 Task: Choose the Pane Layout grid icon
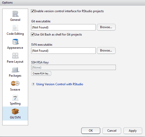click(15, 56)
